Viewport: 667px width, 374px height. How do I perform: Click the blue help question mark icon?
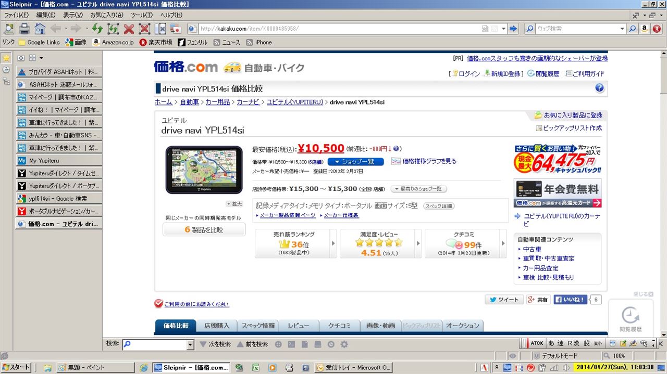tap(599, 88)
